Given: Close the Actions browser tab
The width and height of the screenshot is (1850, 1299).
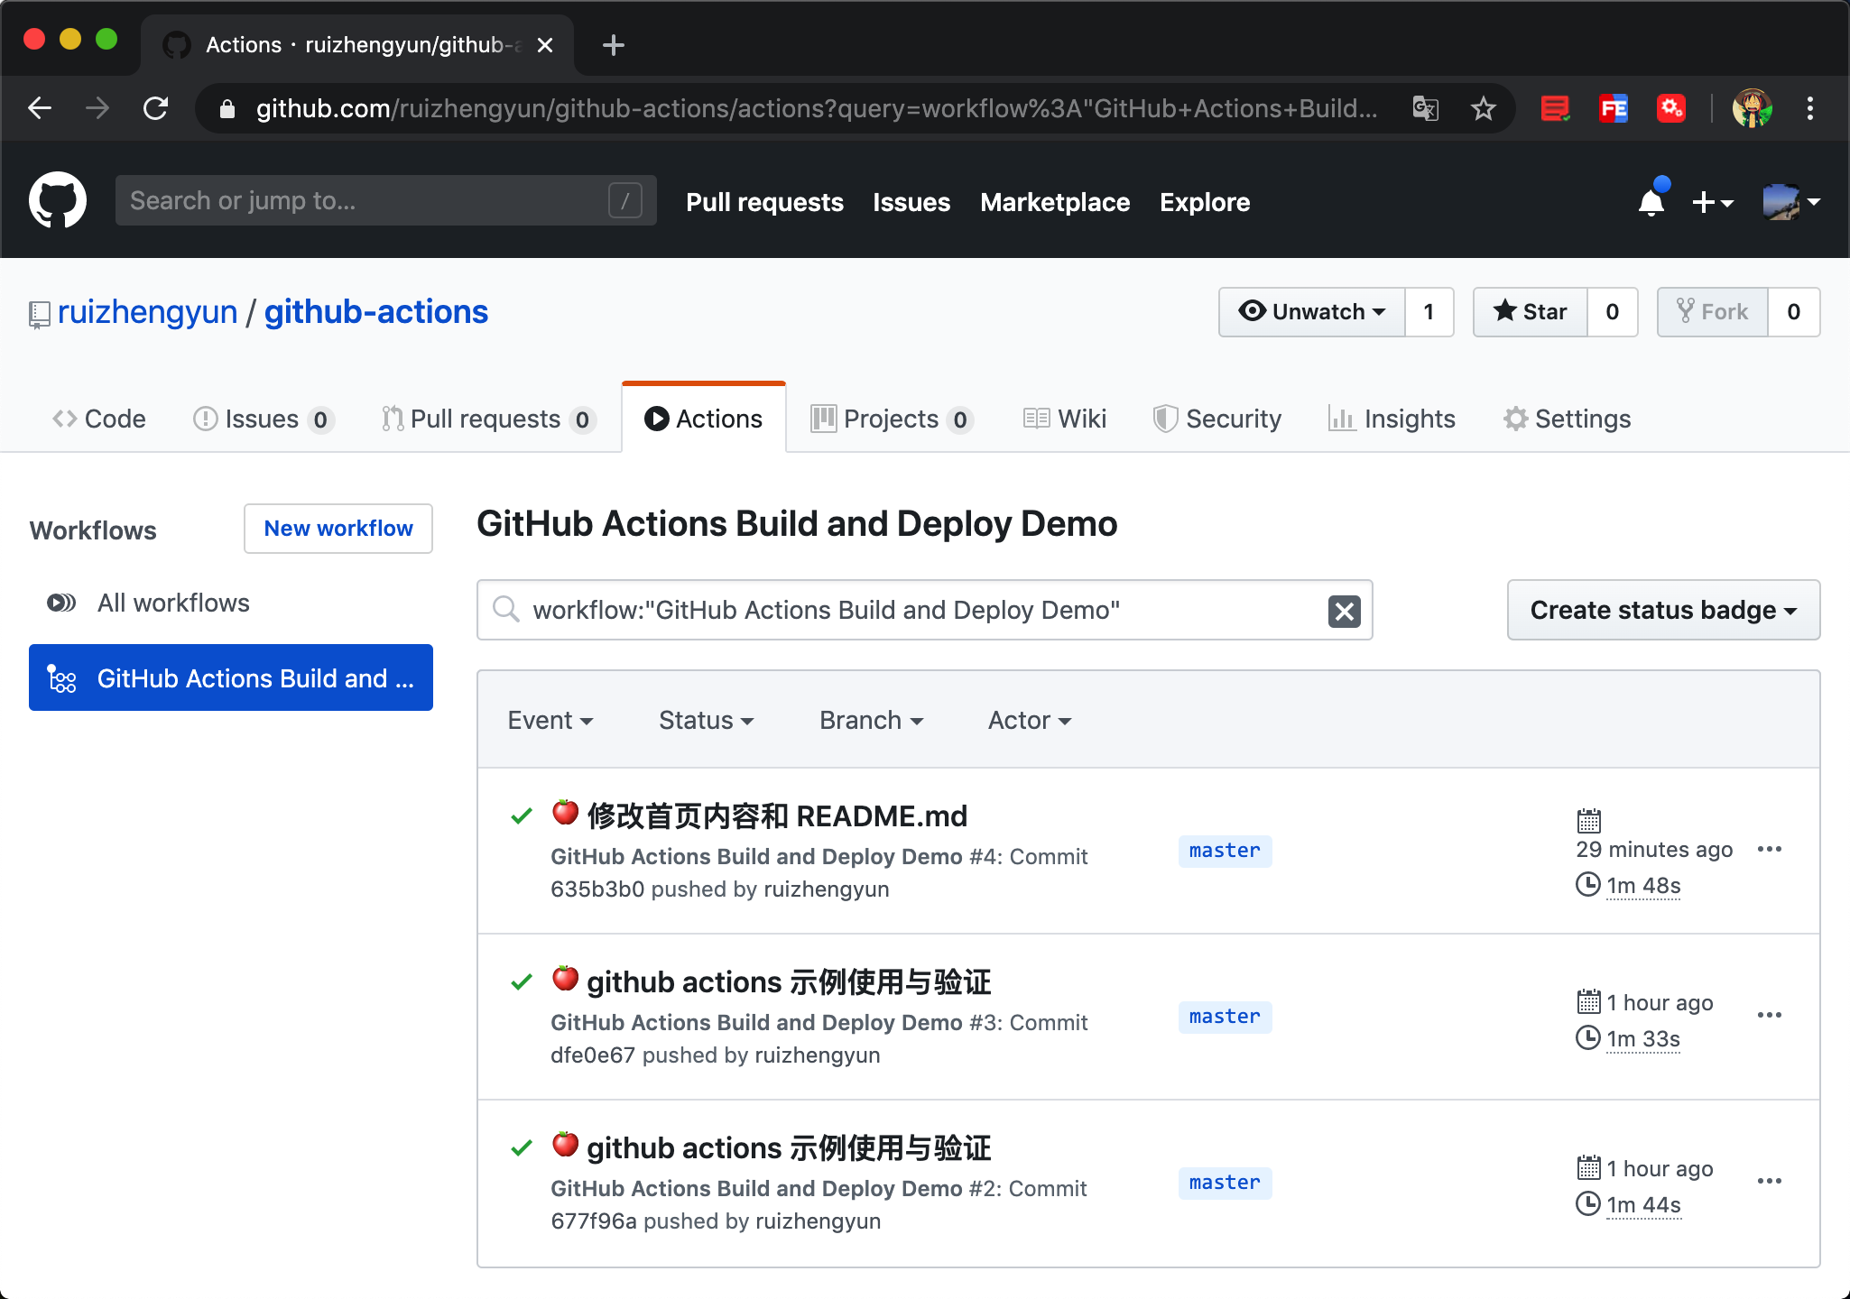Looking at the screenshot, I should [545, 45].
